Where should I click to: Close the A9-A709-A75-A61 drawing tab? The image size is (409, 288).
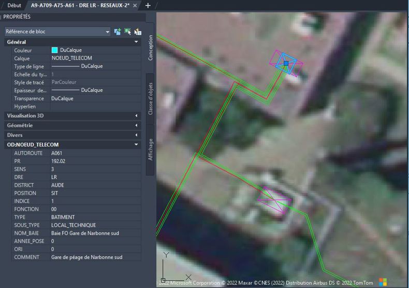pyautogui.click(x=135, y=6)
